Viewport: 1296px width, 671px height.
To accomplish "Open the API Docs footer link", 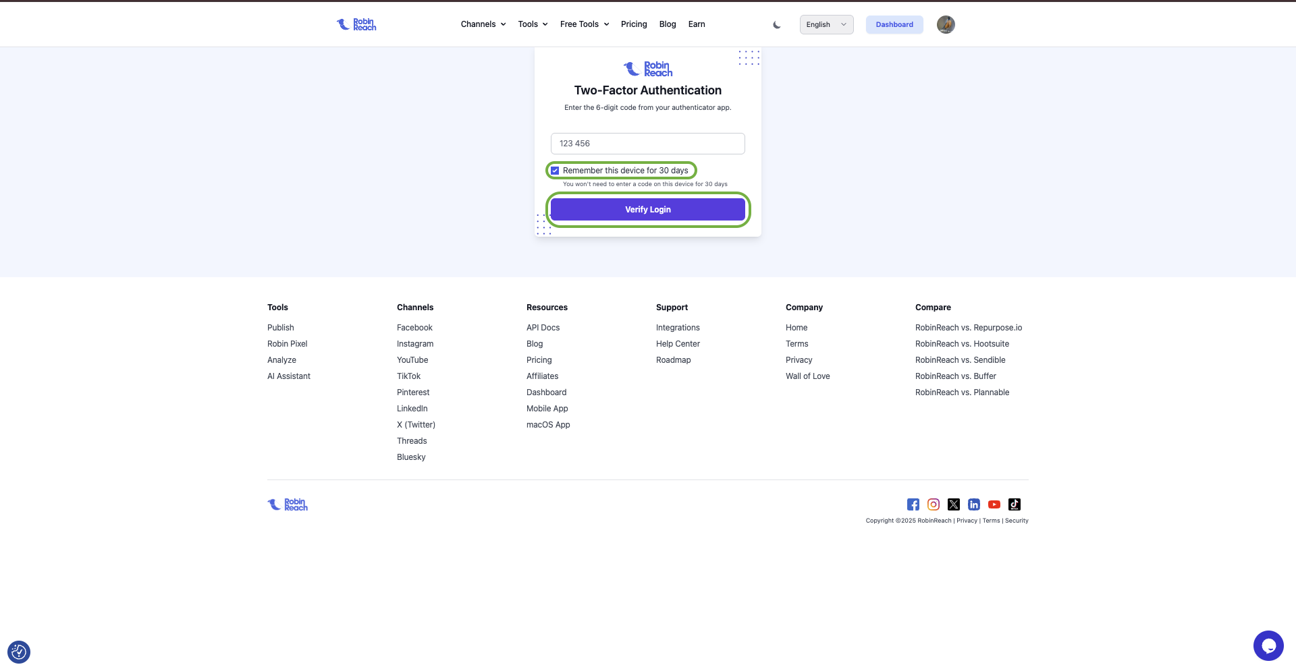I will click(x=543, y=328).
